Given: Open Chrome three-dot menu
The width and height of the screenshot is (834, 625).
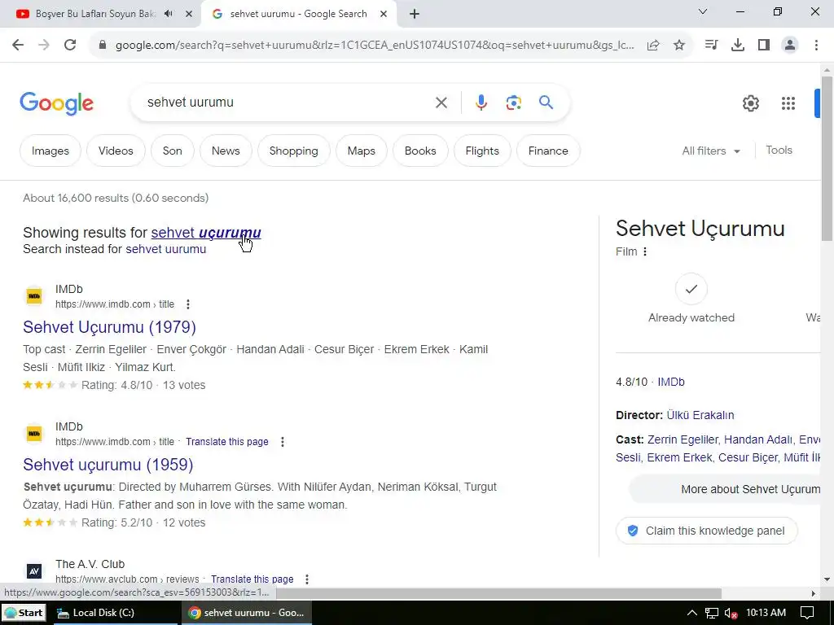Looking at the screenshot, I should tap(816, 46).
